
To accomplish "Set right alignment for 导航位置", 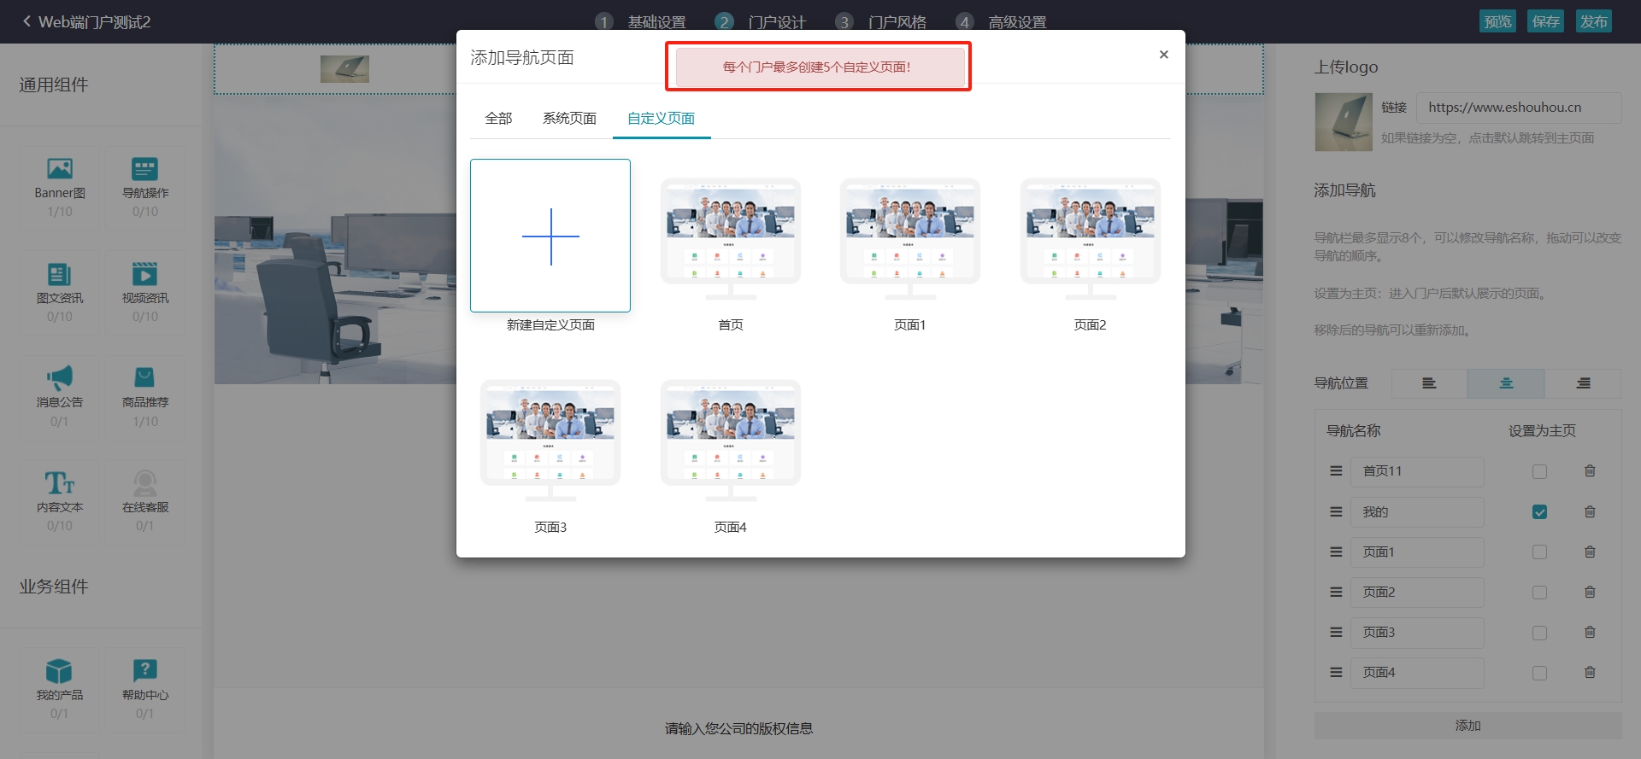I will 1583,383.
